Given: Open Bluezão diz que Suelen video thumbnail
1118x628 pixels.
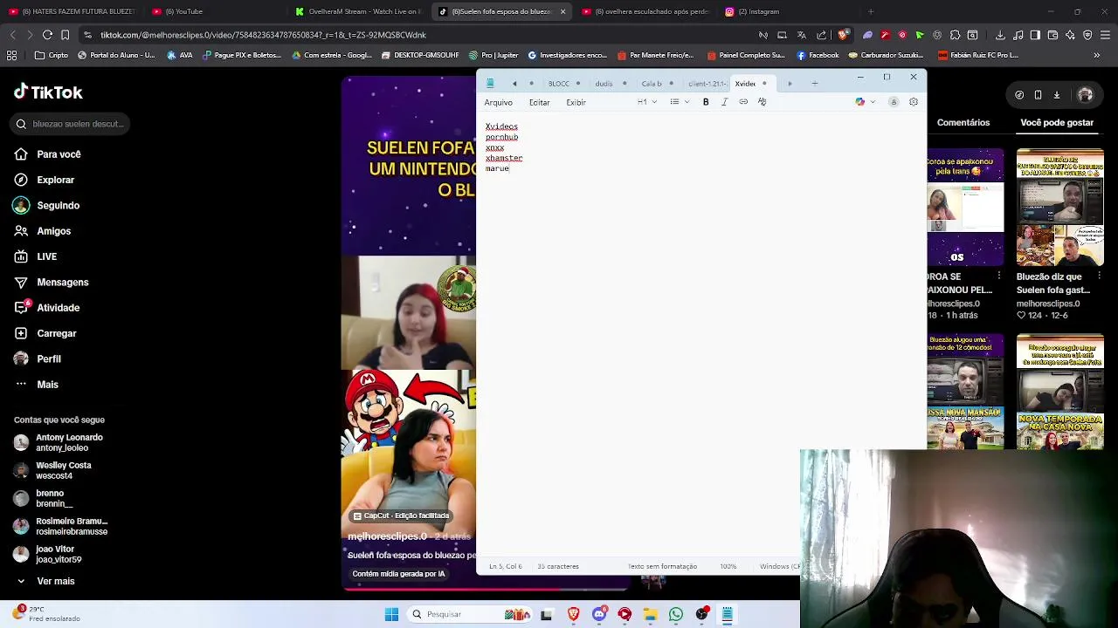Looking at the screenshot, I should click(1059, 208).
